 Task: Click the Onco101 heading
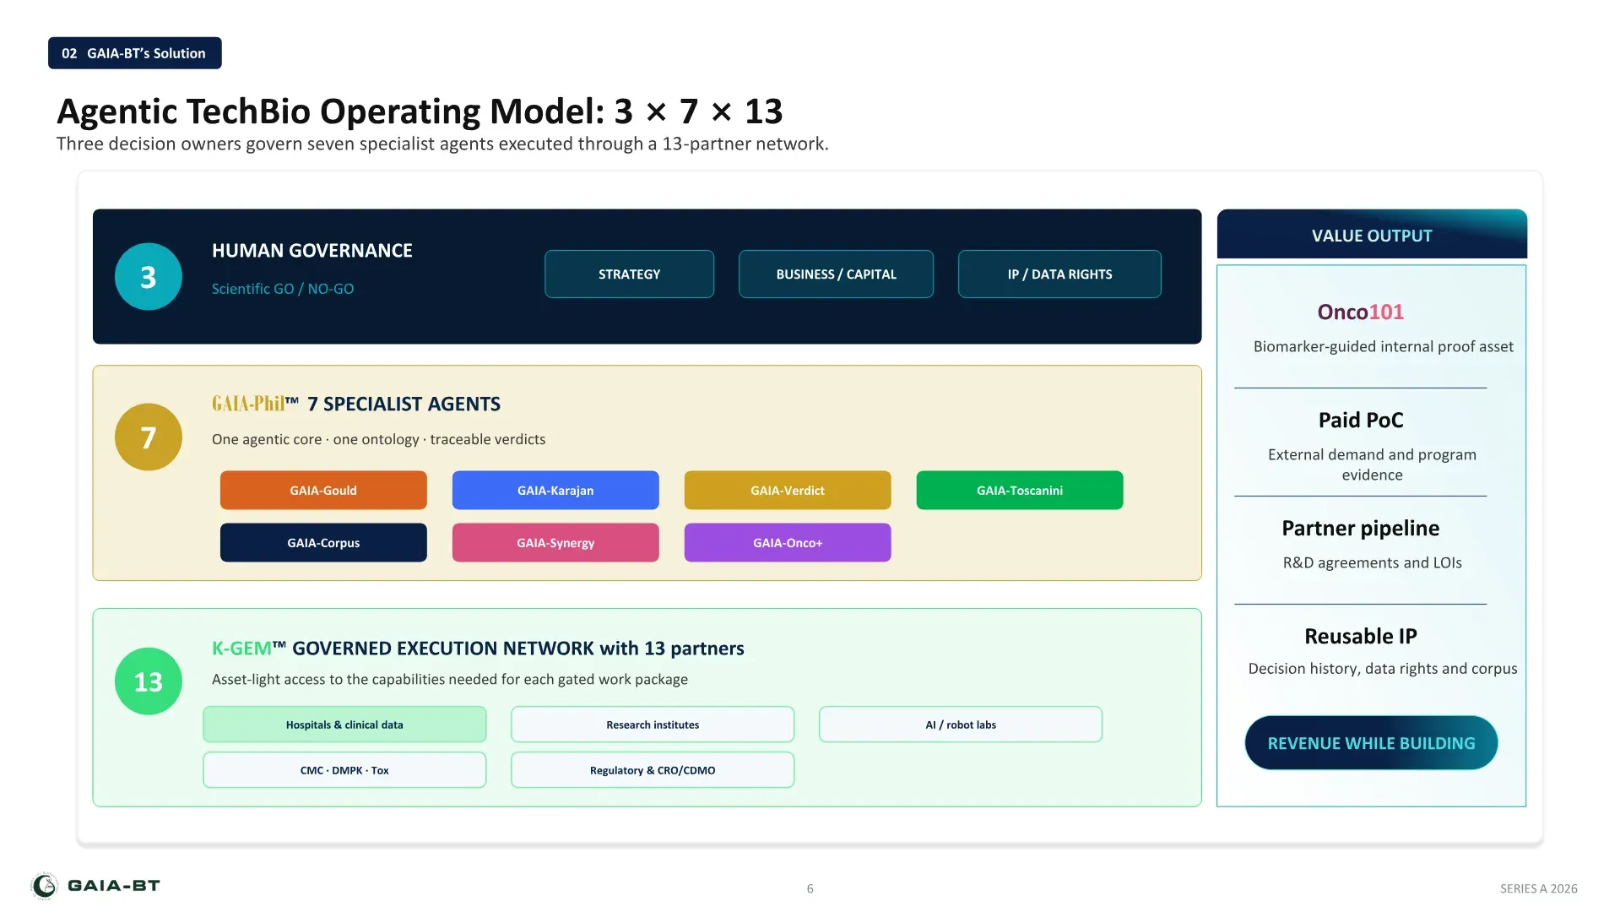(x=1361, y=312)
